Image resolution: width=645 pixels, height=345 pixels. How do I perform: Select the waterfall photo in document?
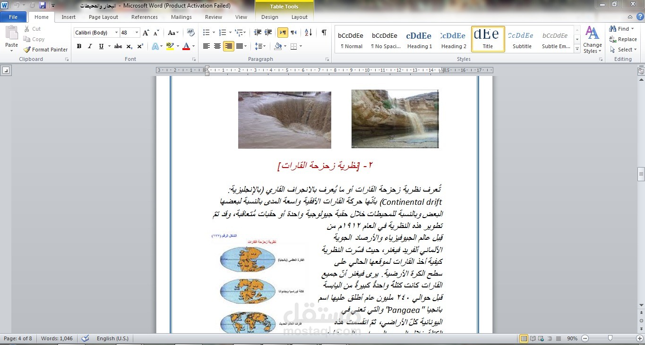coord(395,119)
